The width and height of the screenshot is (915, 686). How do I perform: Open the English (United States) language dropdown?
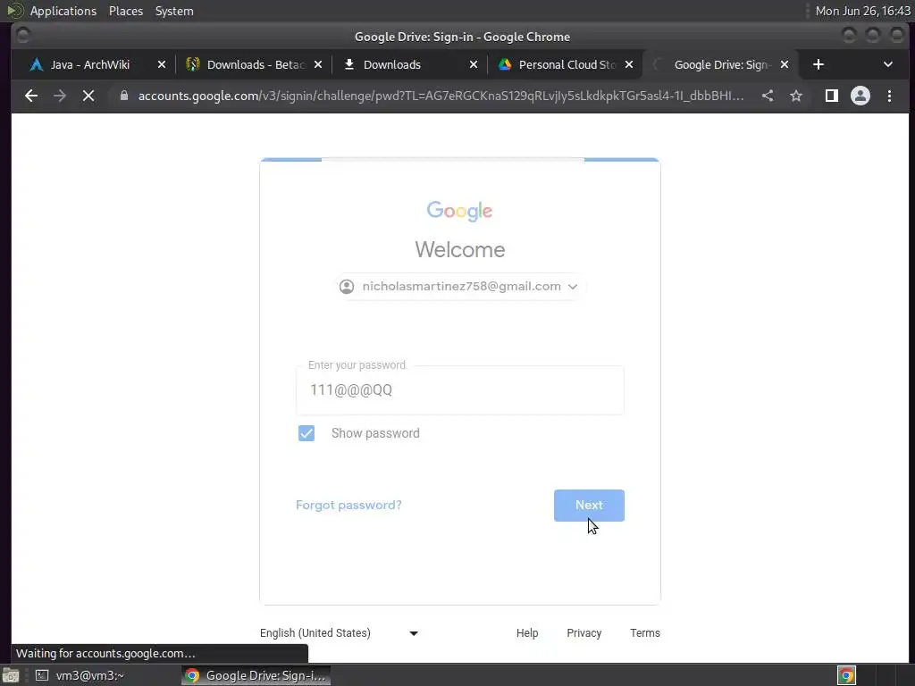[x=339, y=633]
